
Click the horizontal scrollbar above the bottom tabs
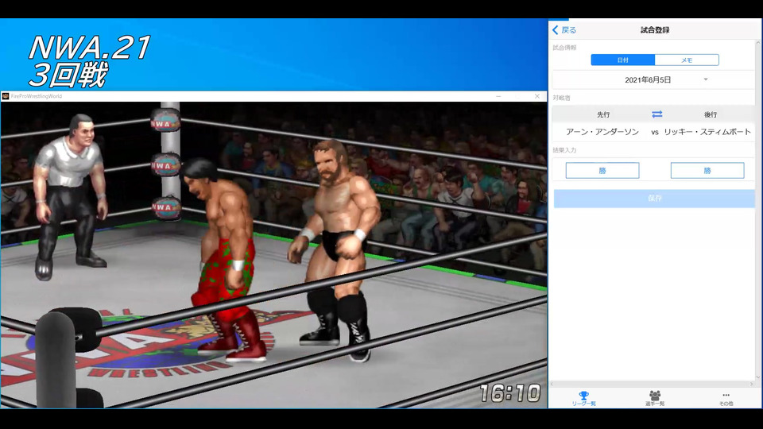pyautogui.click(x=652, y=384)
